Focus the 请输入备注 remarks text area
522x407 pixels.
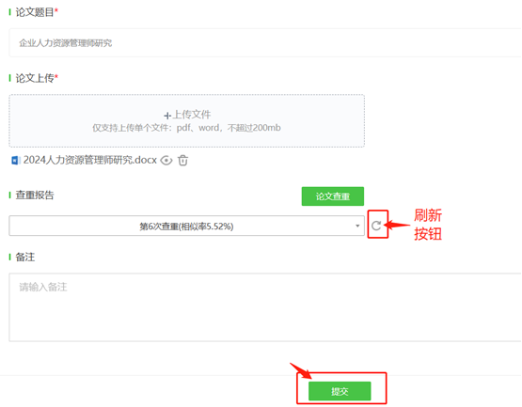[265, 307]
